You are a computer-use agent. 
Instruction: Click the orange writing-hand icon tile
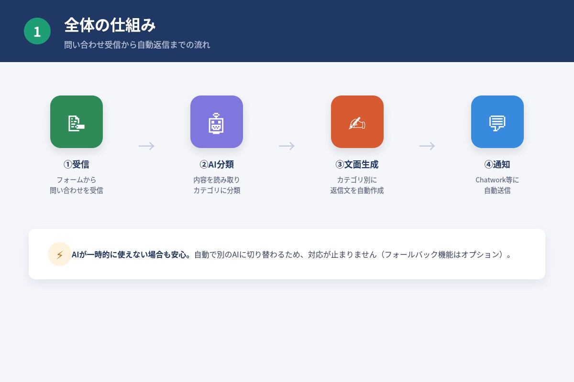click(357, 122)
